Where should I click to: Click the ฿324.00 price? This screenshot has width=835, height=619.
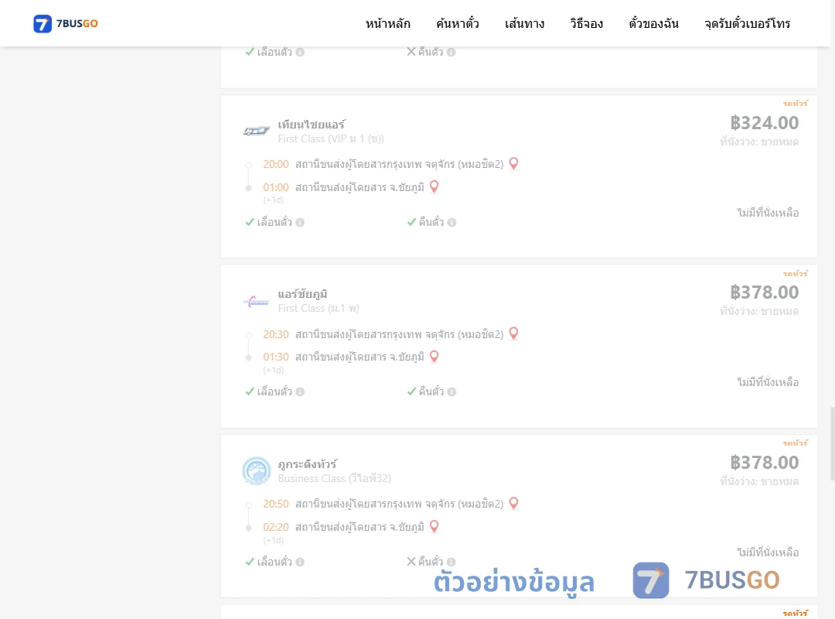coord(764,122)
